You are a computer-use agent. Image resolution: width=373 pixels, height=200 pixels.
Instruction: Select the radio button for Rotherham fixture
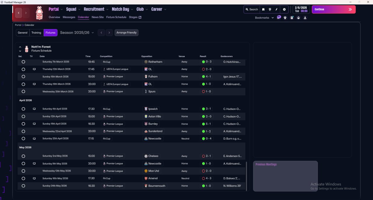coord(23,62)
